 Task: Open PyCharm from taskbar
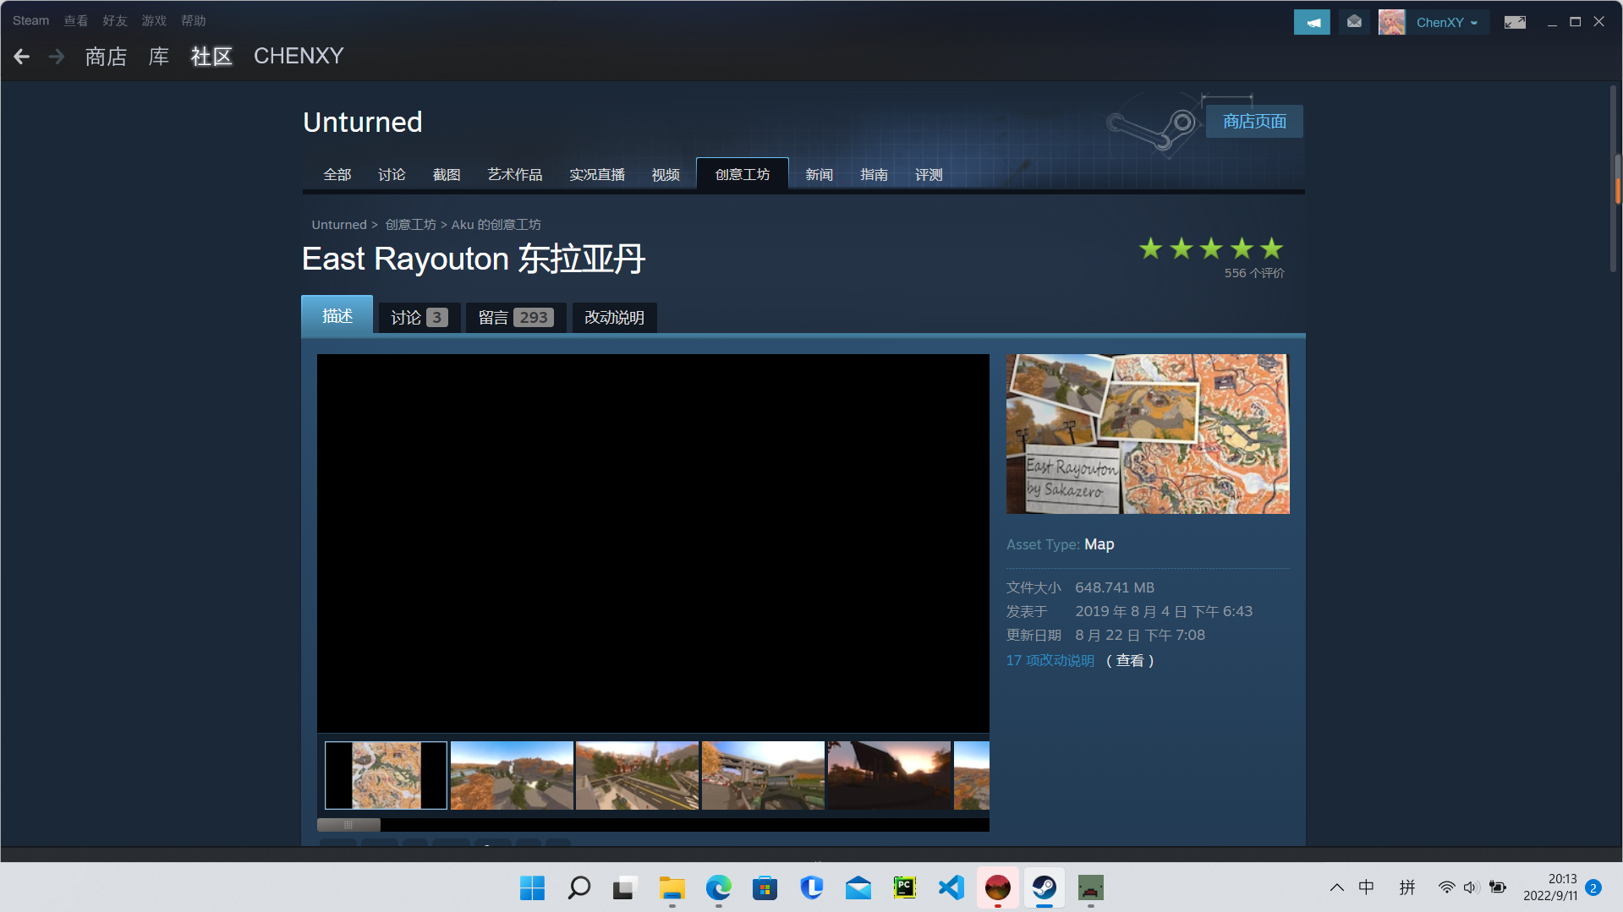point(904,887)
